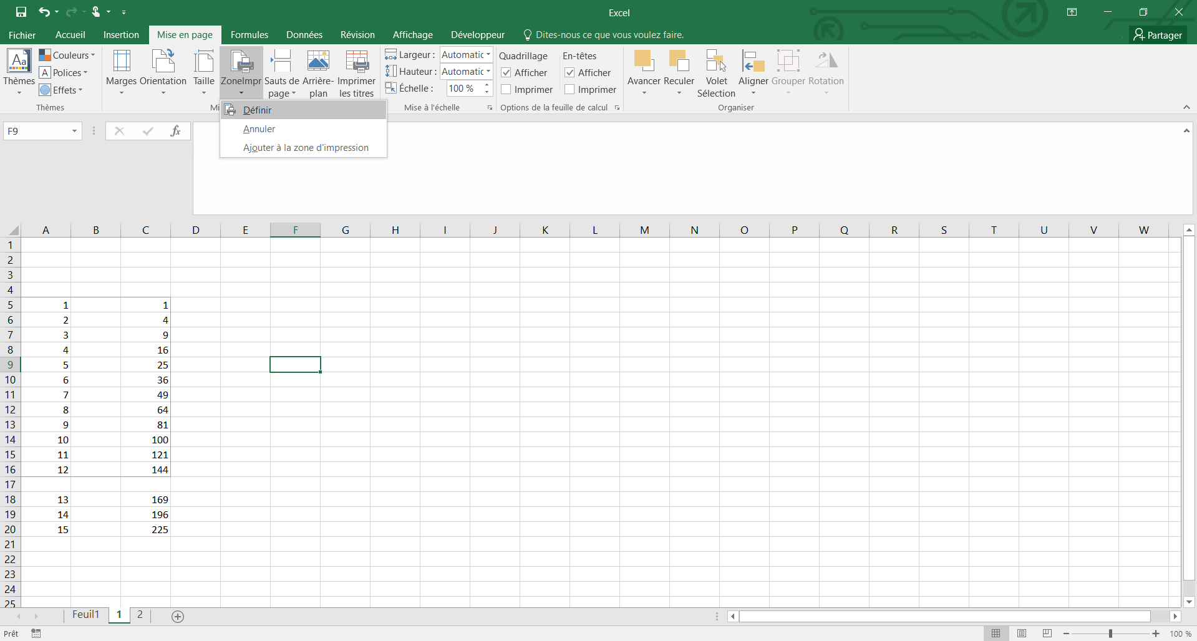Switch to Normal view icon in status bar

[996, 634]
